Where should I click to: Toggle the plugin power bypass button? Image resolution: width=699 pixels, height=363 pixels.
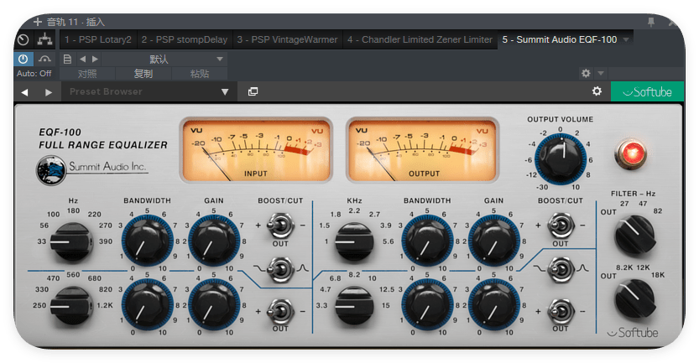(23, 59)
